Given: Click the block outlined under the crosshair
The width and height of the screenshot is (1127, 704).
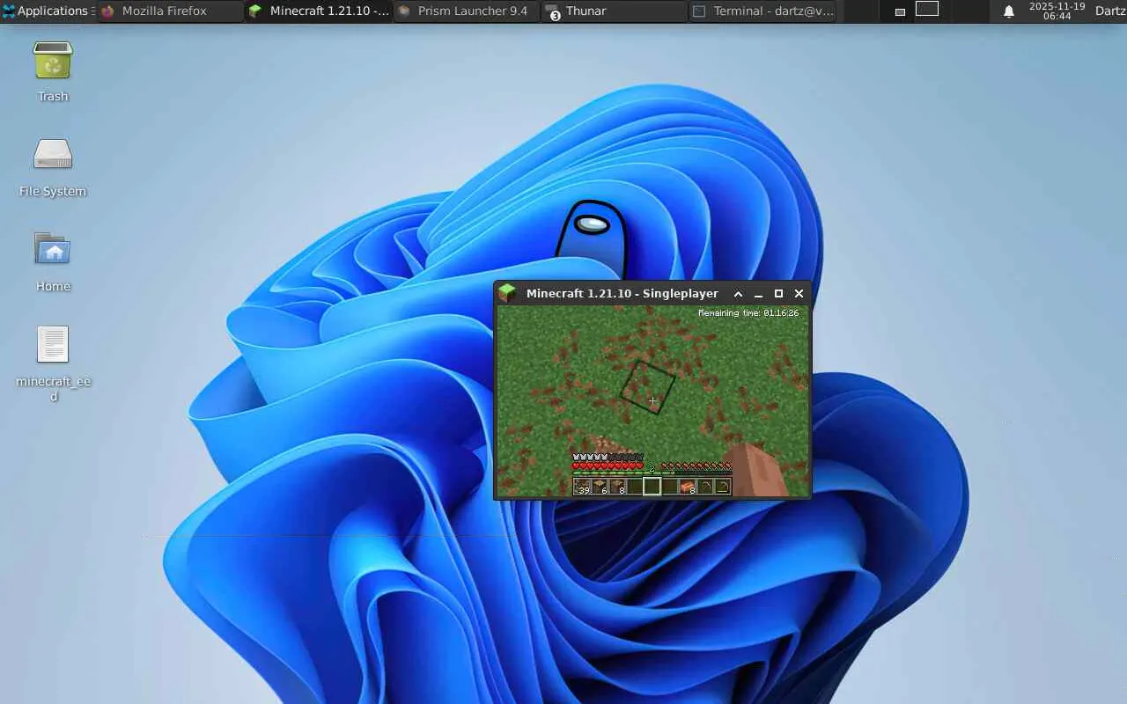Looking at the screenshot, I should coord(648,387).
